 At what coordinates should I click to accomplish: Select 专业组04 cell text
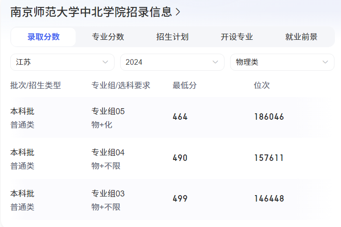click(x=108, y=153)
